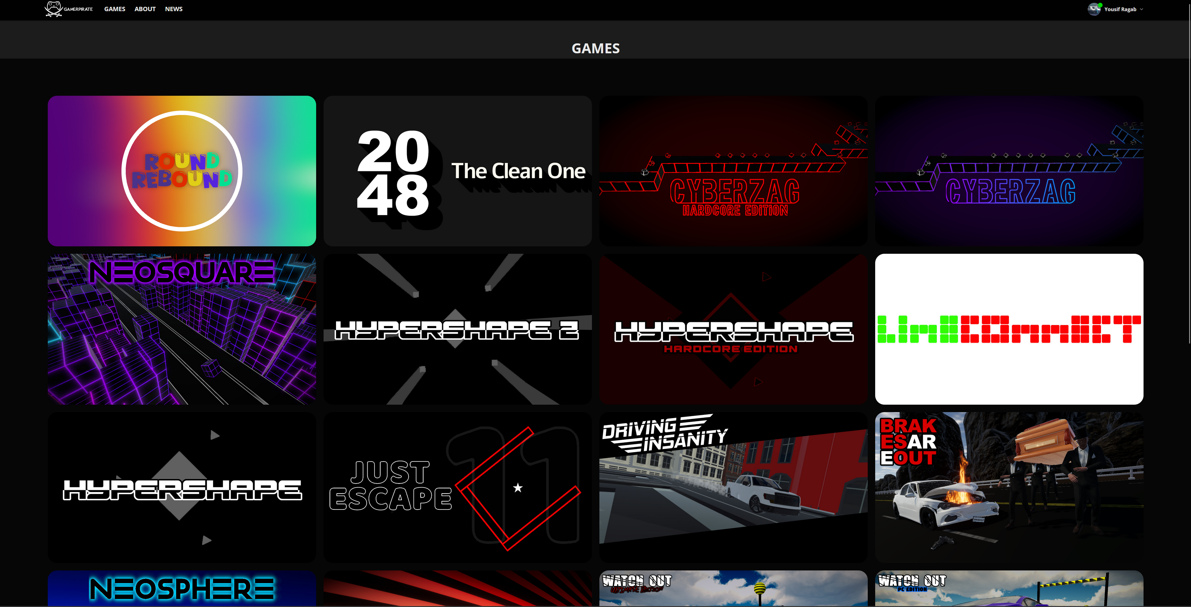Open the Brakes Are Out game card

pos(1009,487)
